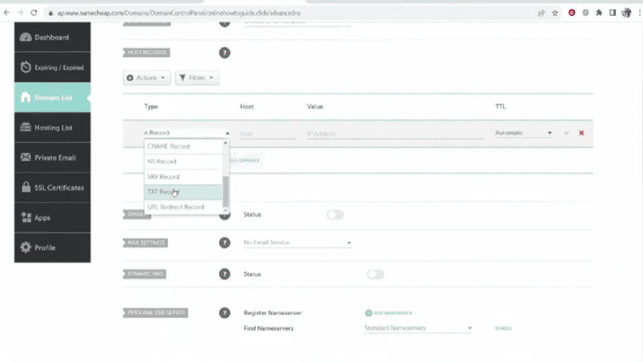Save the new record with the green checkmark
Image resolution: width=643 pixels, height=362 pixels.
pos(567,133)
